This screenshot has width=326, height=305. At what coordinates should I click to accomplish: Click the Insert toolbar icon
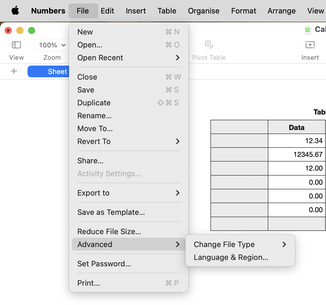[x=310, y=45]
